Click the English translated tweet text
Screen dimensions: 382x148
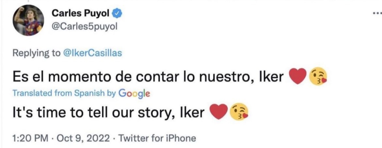[108, 112]
